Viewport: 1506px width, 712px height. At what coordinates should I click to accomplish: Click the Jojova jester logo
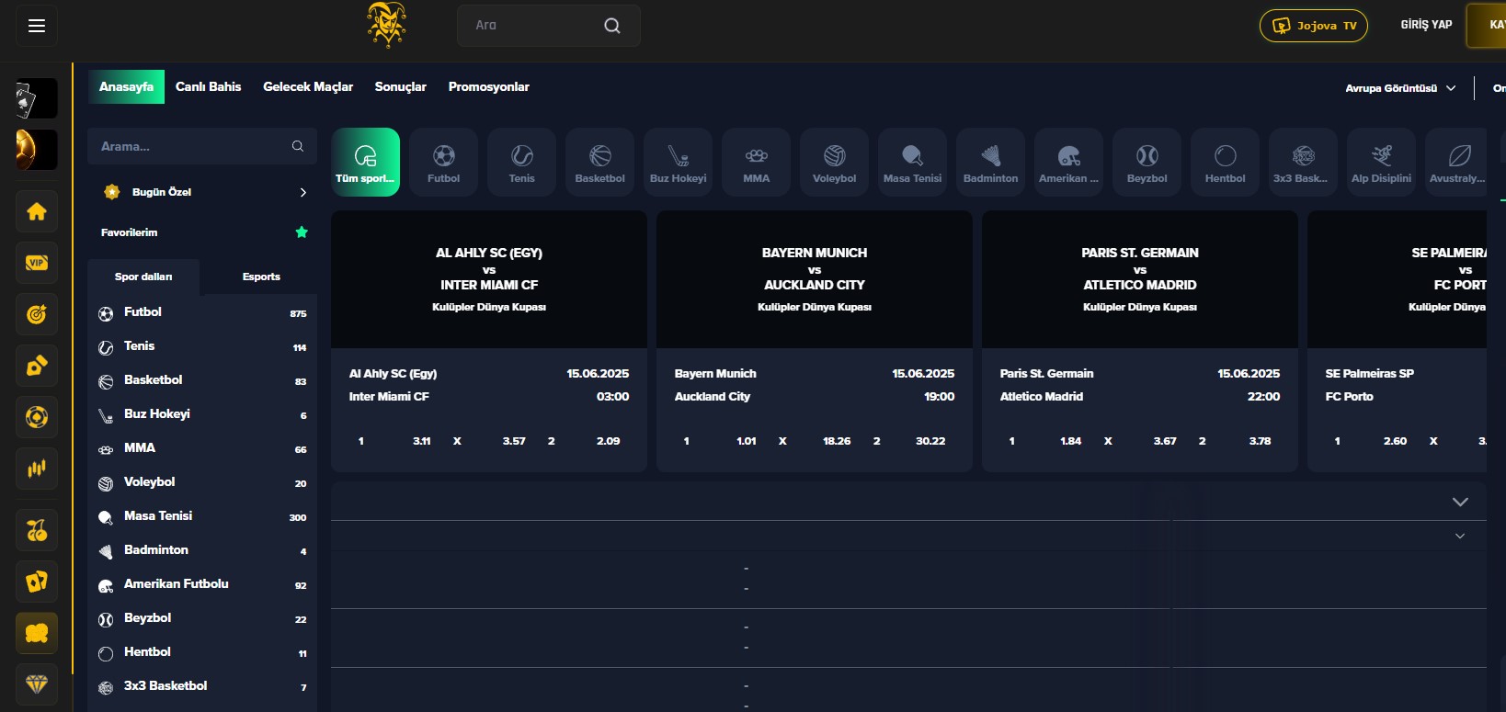[x=386, y=25]
